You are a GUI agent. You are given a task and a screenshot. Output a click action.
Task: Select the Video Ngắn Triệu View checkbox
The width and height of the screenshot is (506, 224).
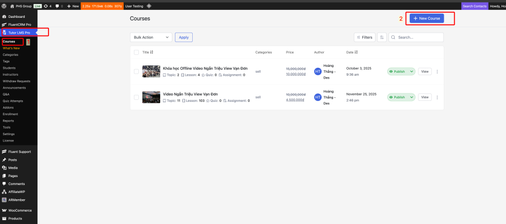coord(136,97)
